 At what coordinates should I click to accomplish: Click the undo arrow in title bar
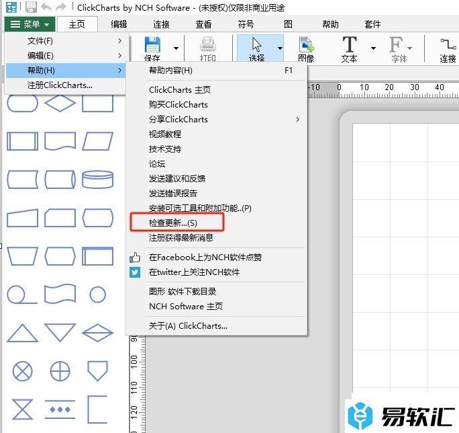click(x=46, y=7)
